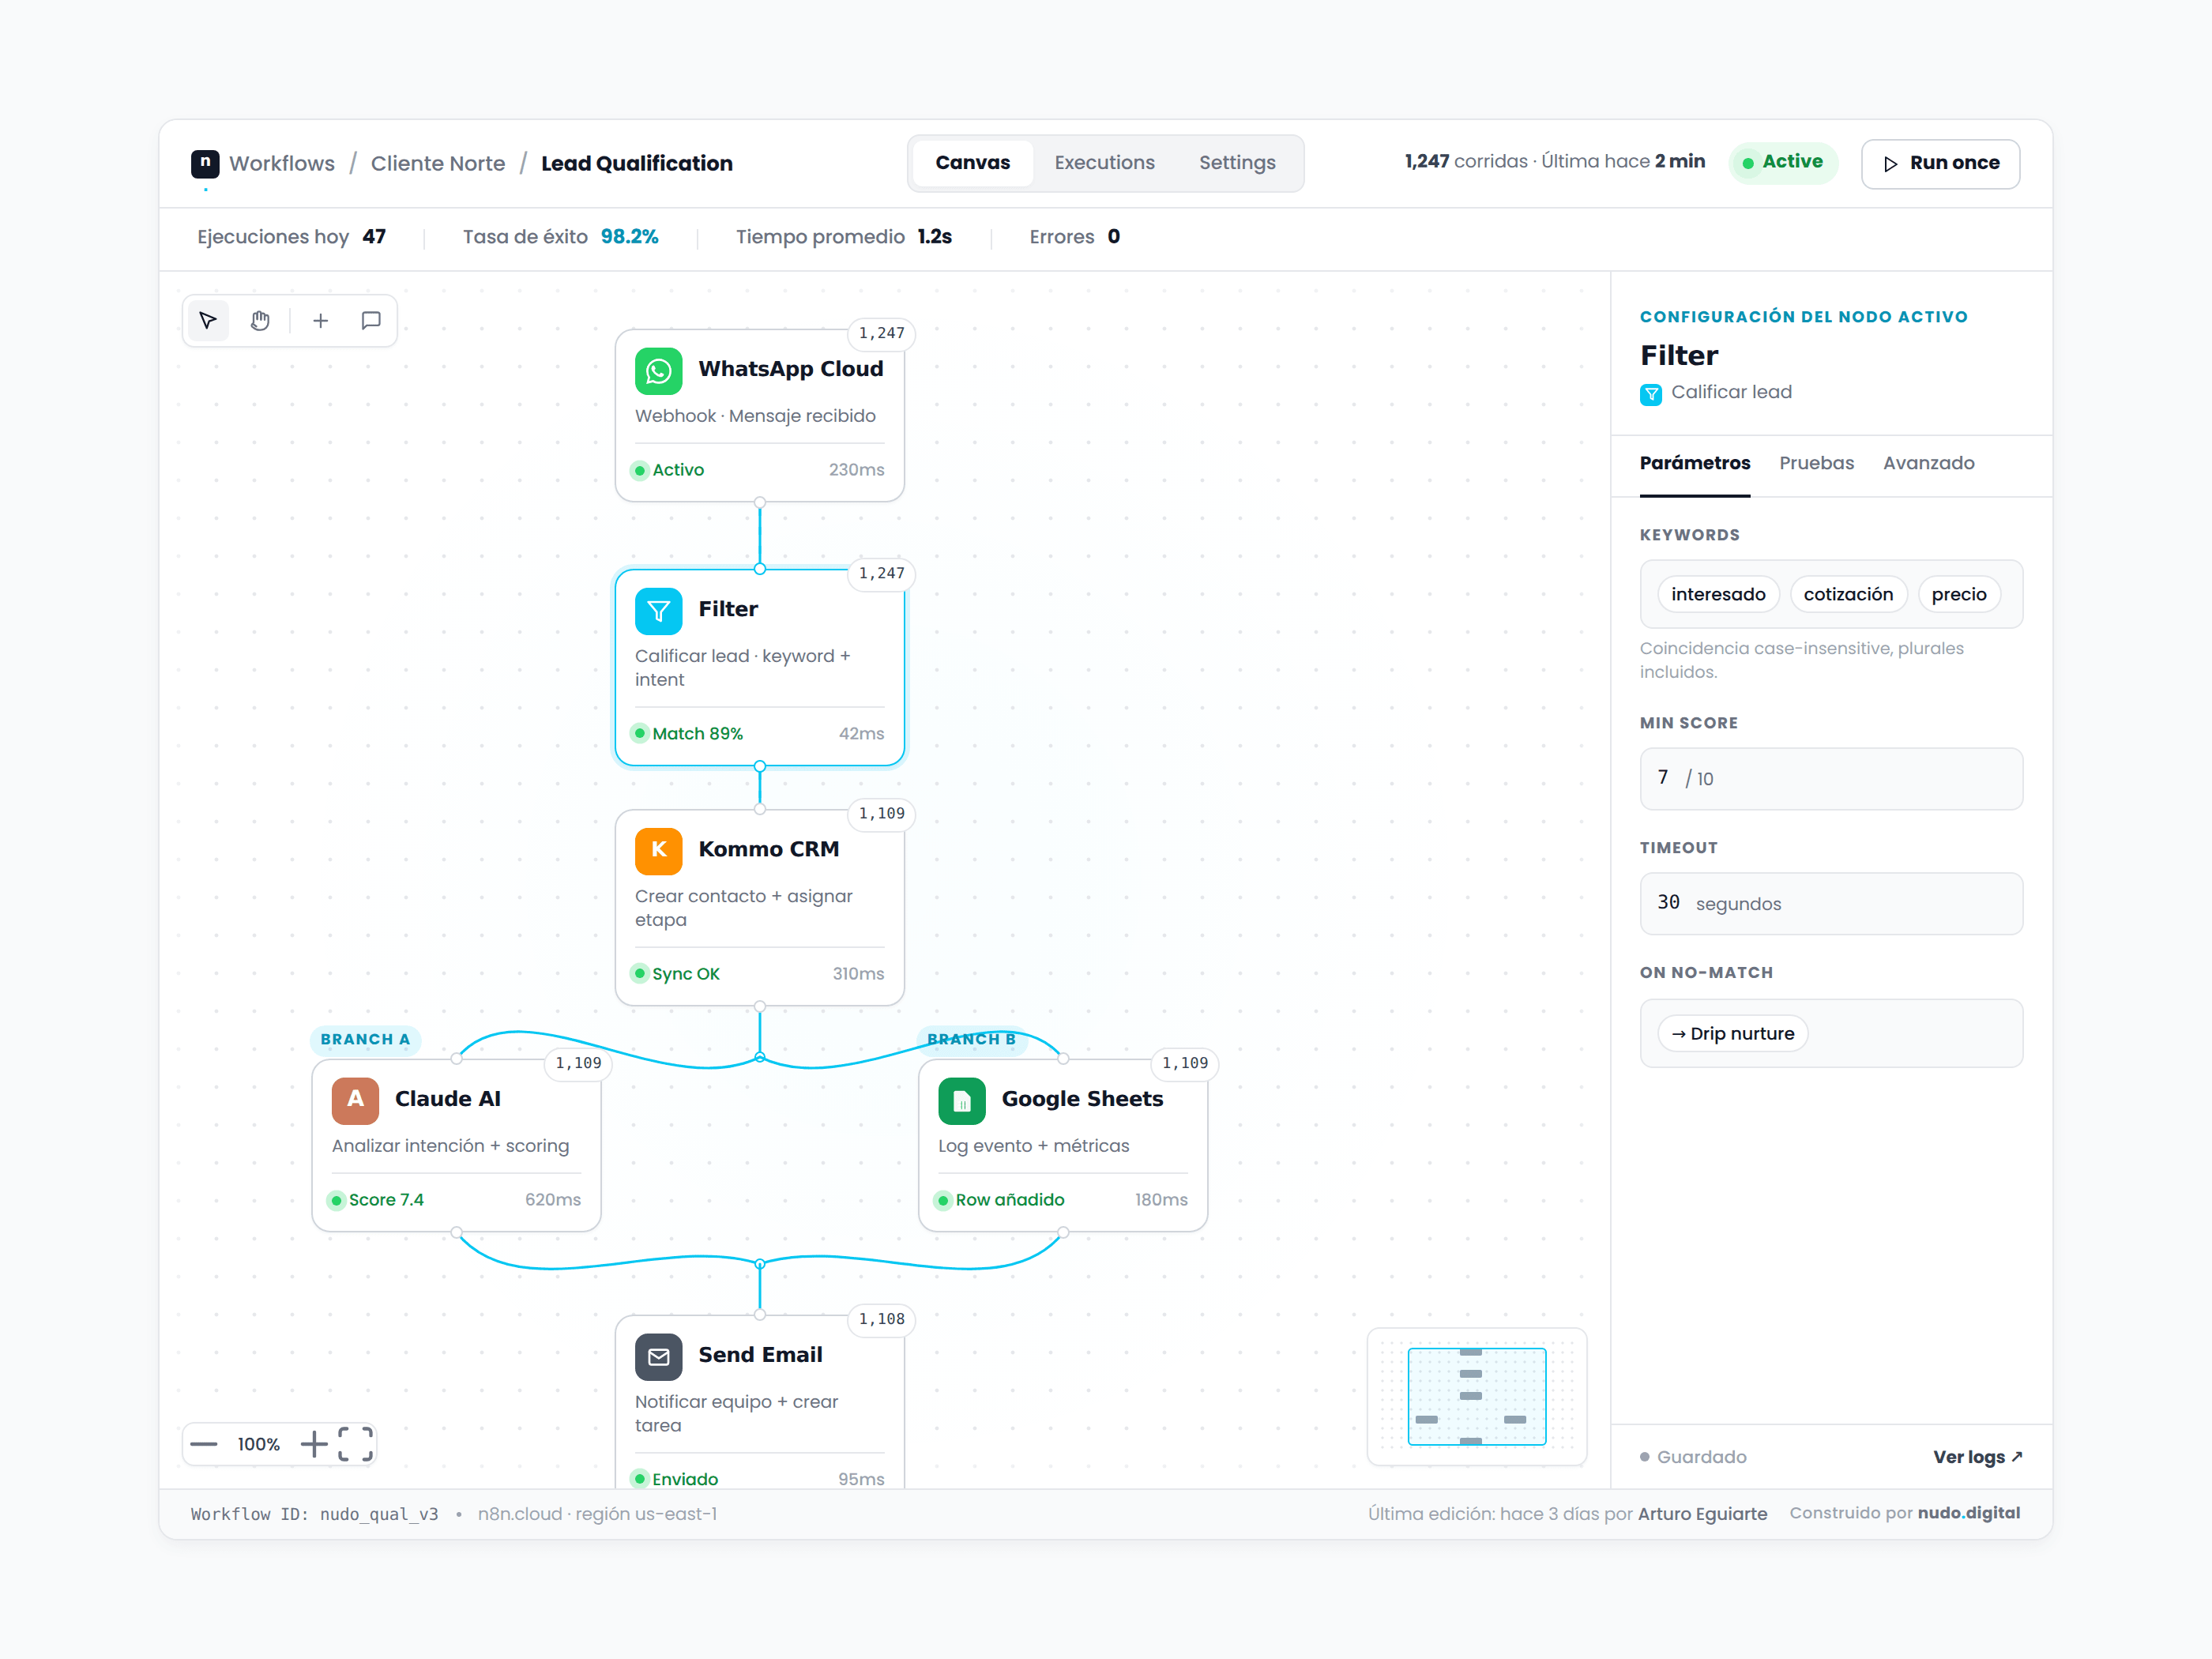Click the Row añadido status
This screenshot has width=2212, height=1659.
(1000, 1200)
